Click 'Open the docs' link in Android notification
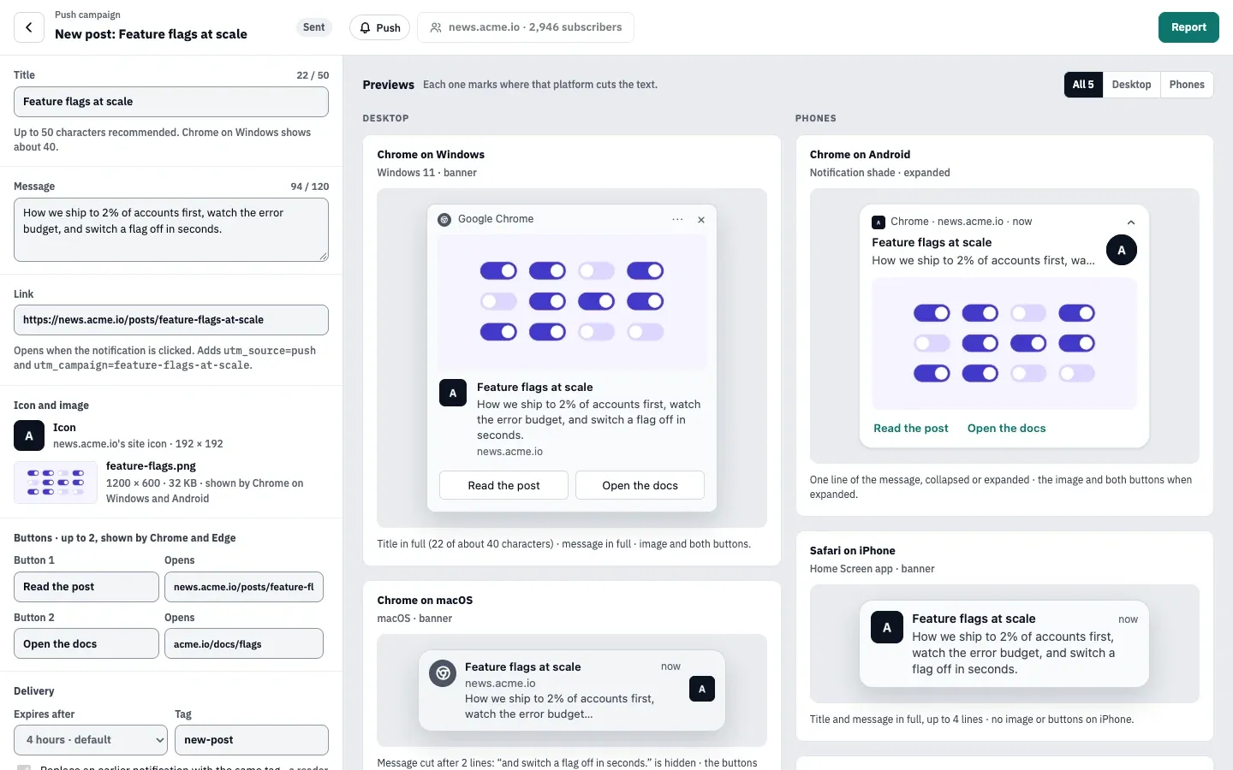This screenshot has height=770, width=1233. point(1006,429)
